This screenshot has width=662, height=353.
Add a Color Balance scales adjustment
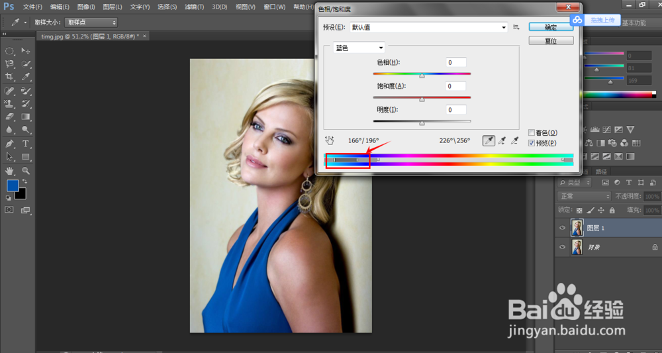pos(589,143)
